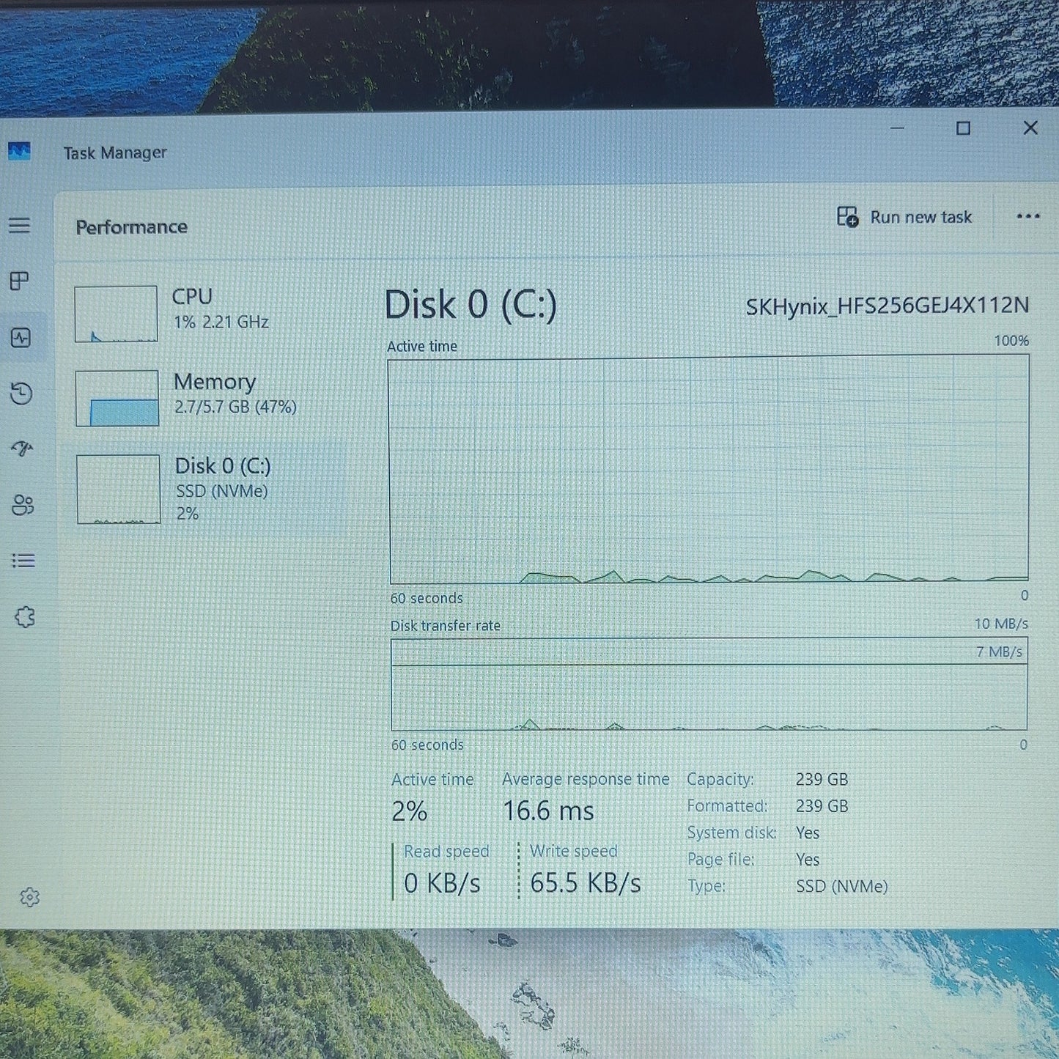
Task: Select the Performance page icon
Action: tap(21, 337)
